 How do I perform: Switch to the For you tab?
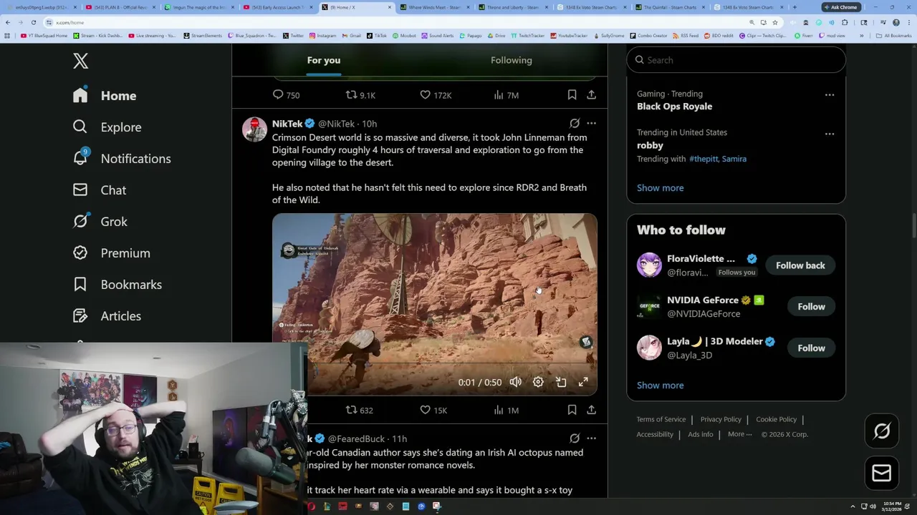point(324,60)
